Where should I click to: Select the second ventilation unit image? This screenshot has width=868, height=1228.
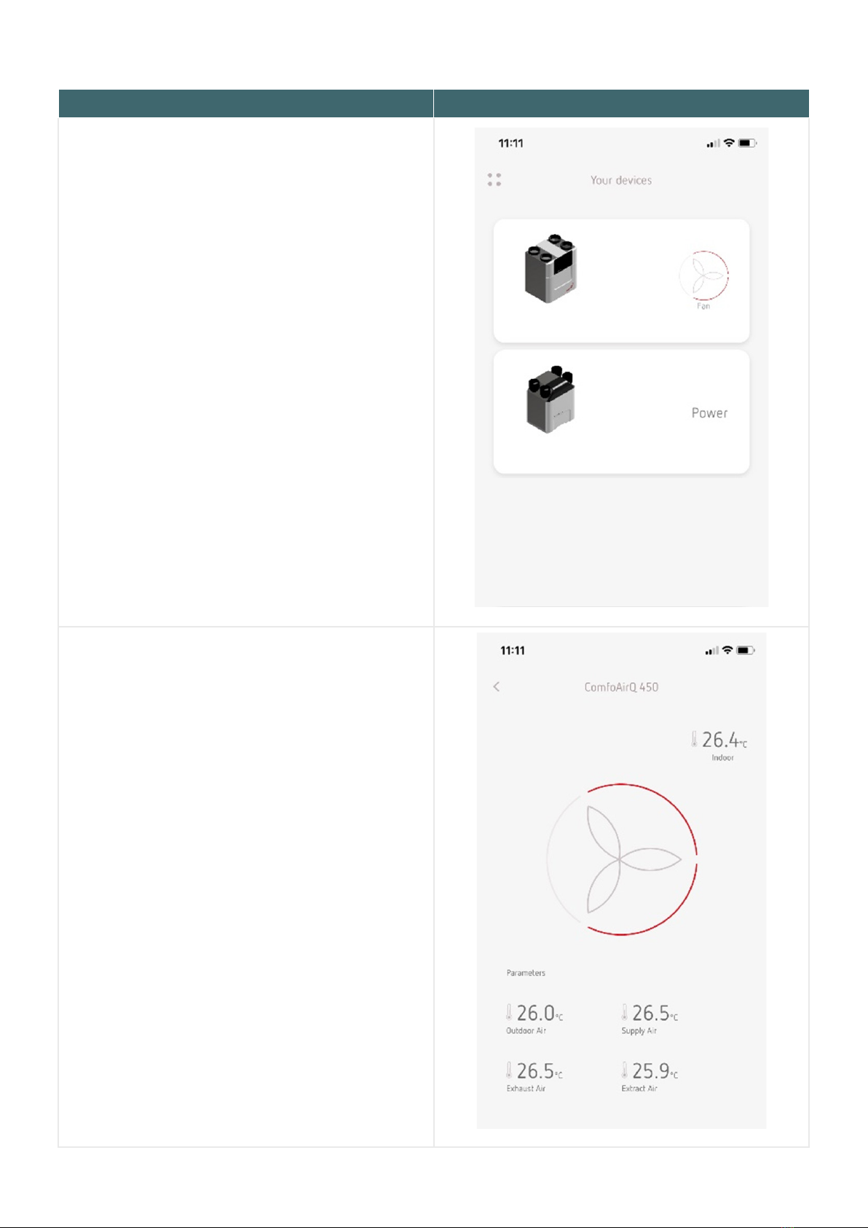coord(551,399)
